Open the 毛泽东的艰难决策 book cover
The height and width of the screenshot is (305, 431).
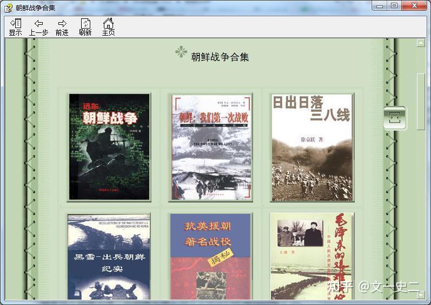312,256
